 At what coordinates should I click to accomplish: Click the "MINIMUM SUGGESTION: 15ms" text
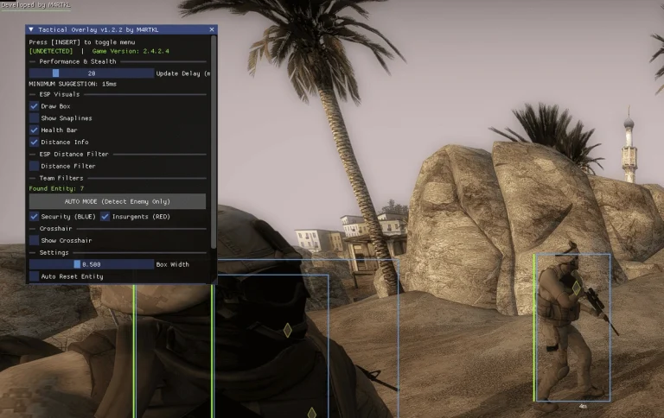(x=73, y=84)
